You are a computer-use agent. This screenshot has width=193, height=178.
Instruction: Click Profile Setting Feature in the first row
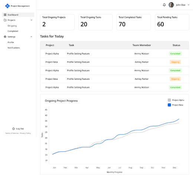[x=78, y=53]
